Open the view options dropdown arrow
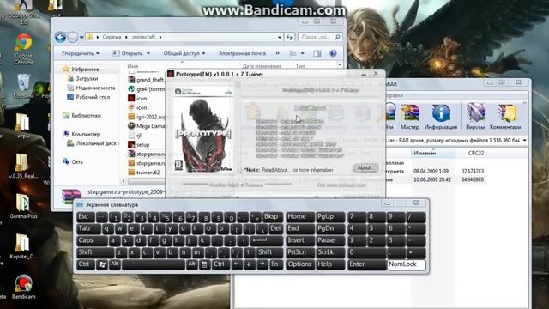549x309 pixels. pyautogui.click(x=303, y=53)
